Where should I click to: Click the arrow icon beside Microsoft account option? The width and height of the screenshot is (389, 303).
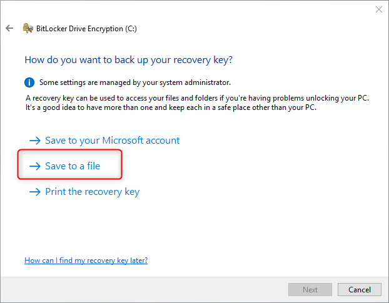(x=35, y=141)
